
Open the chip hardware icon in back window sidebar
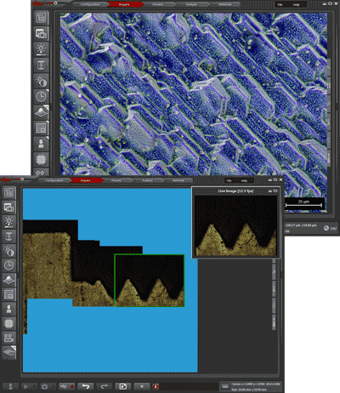click(42, 160)
